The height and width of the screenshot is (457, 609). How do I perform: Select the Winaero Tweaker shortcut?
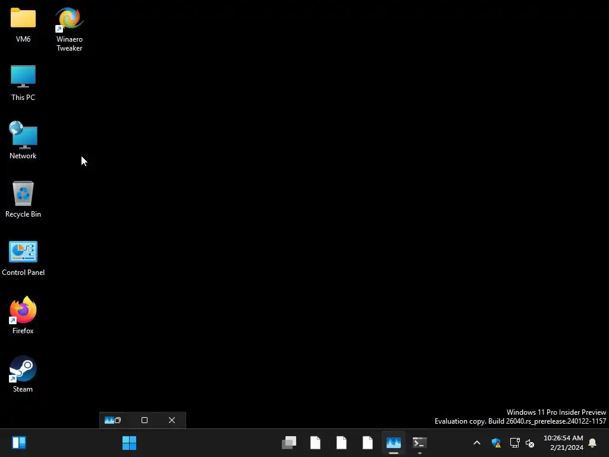coord(69,29)
